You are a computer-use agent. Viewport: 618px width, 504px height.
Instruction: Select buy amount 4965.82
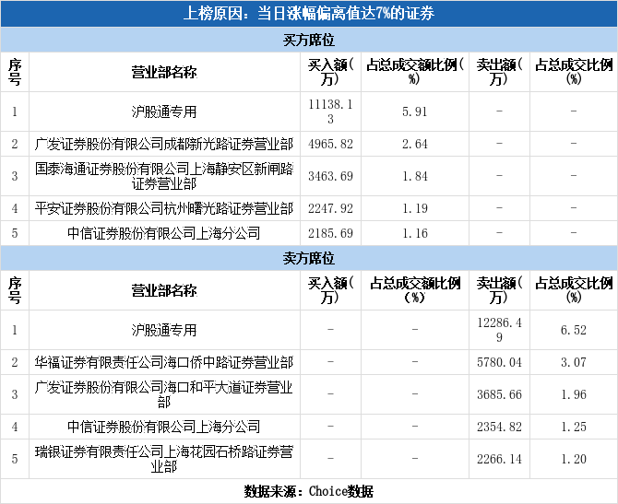click(331, 144)
